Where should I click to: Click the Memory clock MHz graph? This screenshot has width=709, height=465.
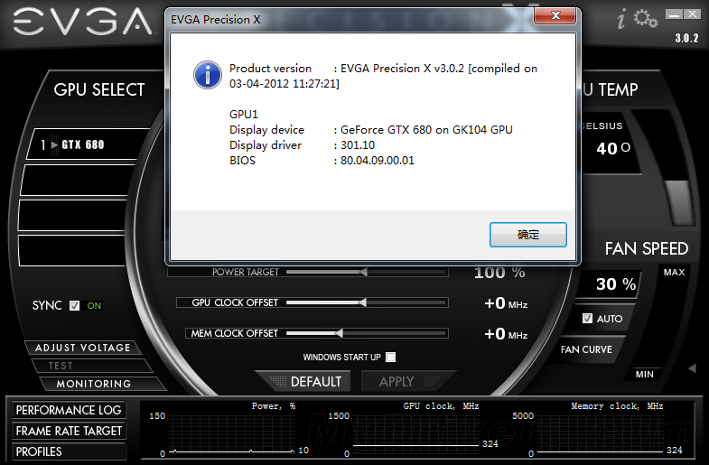pyautogui.click(x=601, y=433)
